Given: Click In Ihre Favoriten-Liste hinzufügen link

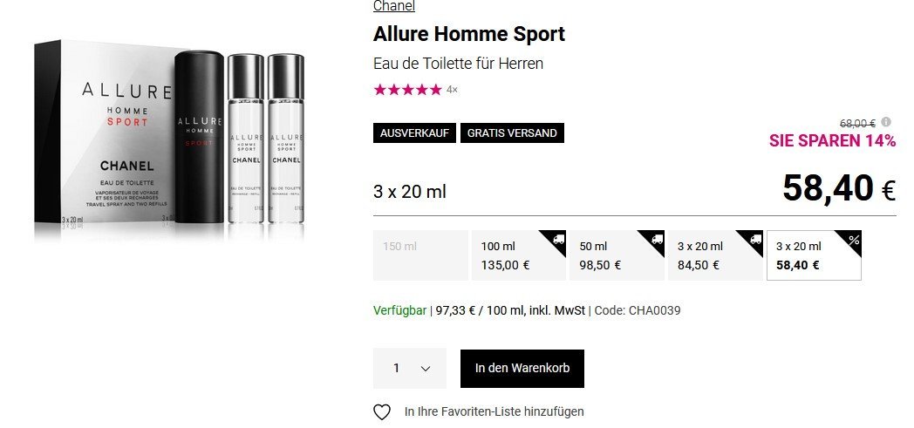Looking at the screenshot, I should (494, 411).
